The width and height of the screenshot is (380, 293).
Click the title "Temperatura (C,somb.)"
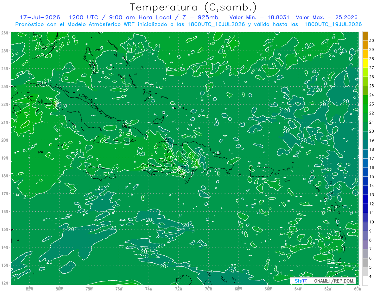[193, 7]
